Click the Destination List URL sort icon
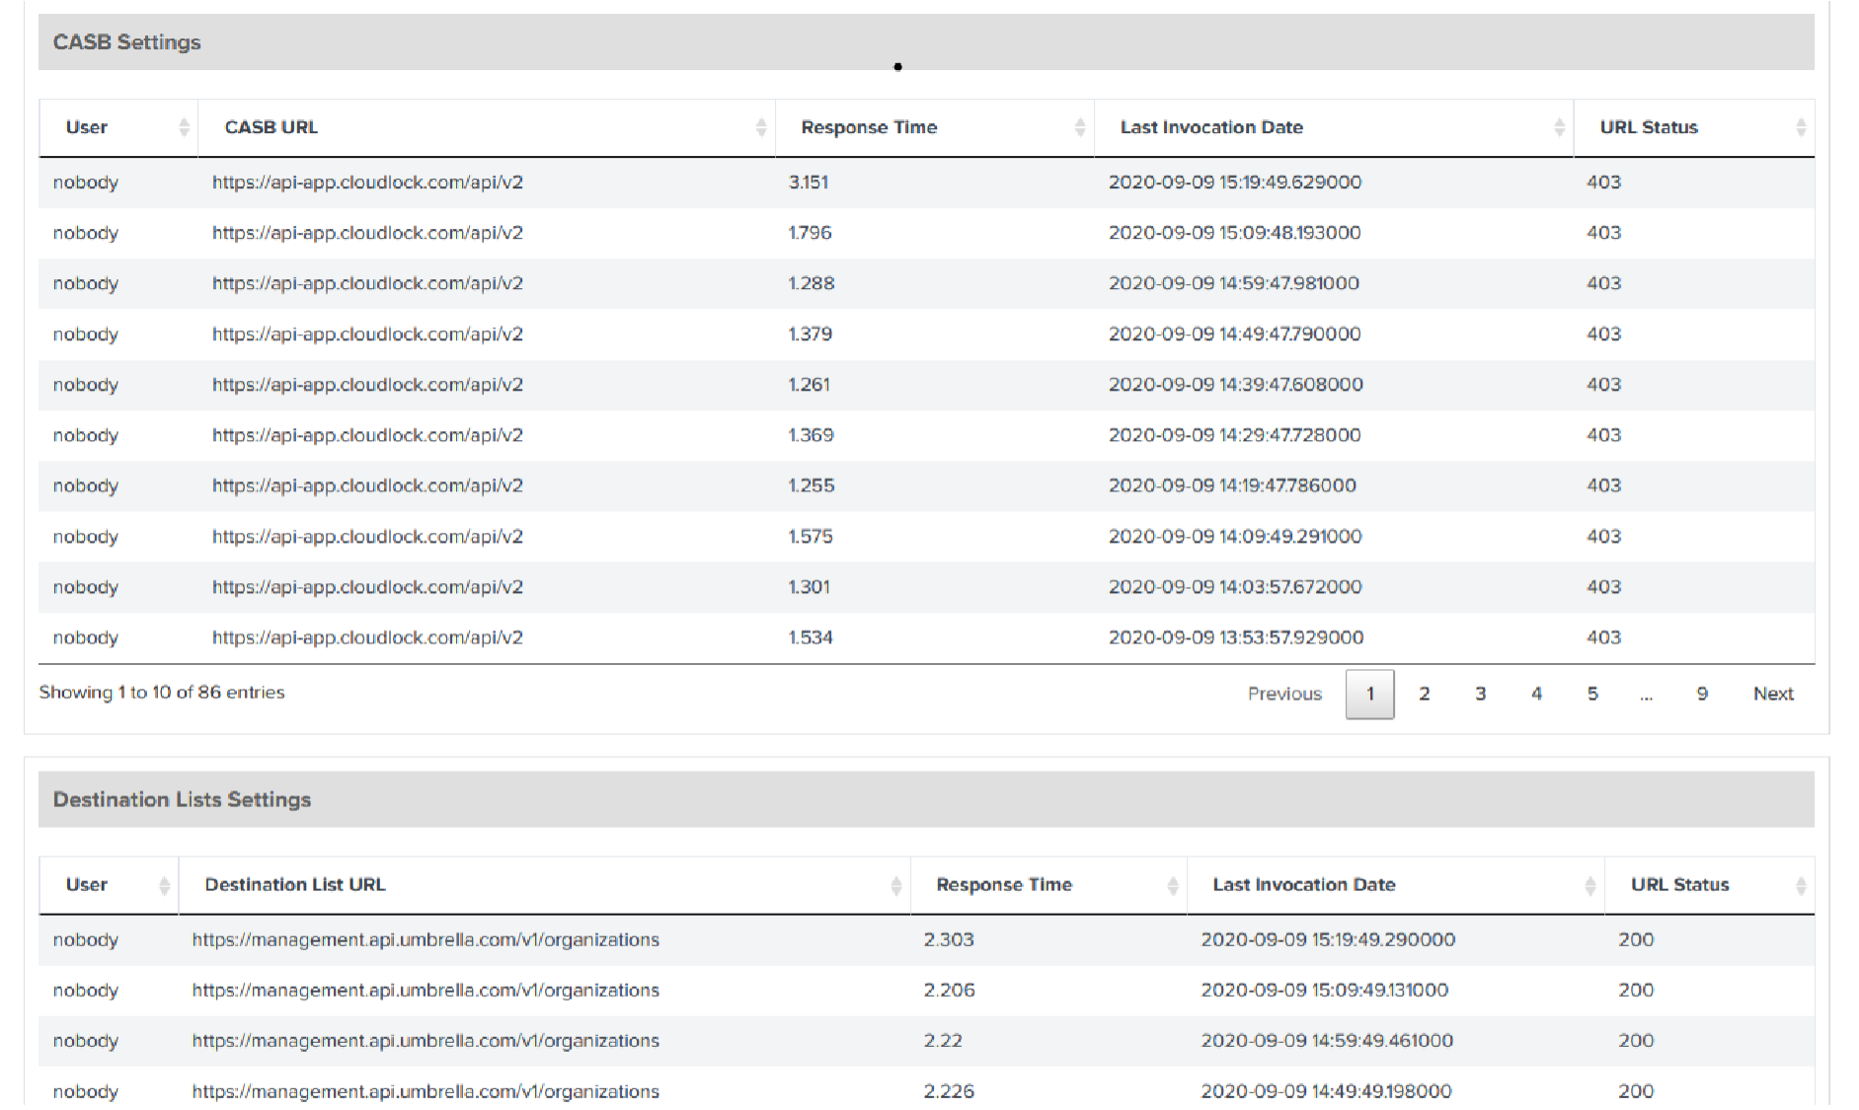This screenshot has width=1859, height=1110. [x=896, y=884]
